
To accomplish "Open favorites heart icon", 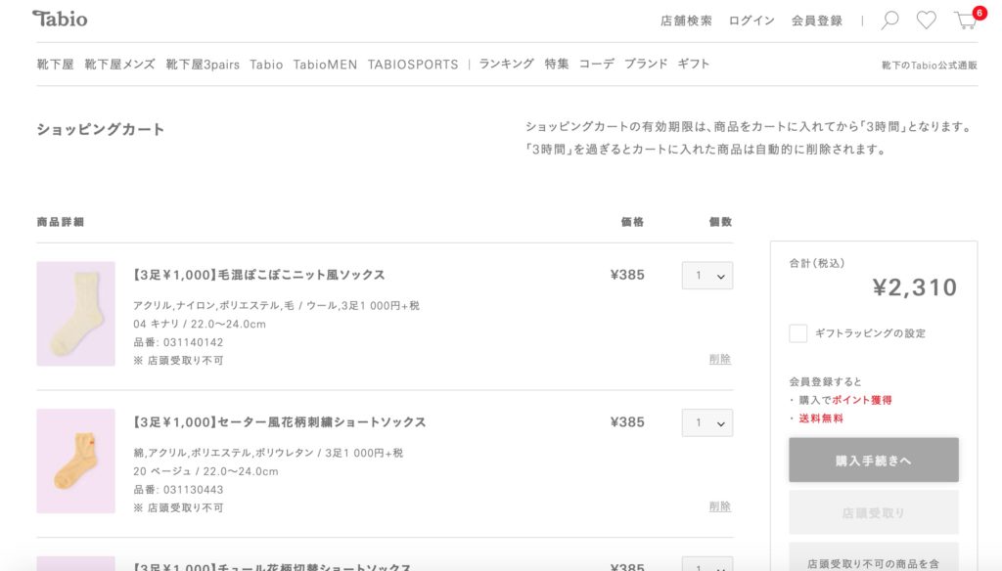I will point(926,20).
